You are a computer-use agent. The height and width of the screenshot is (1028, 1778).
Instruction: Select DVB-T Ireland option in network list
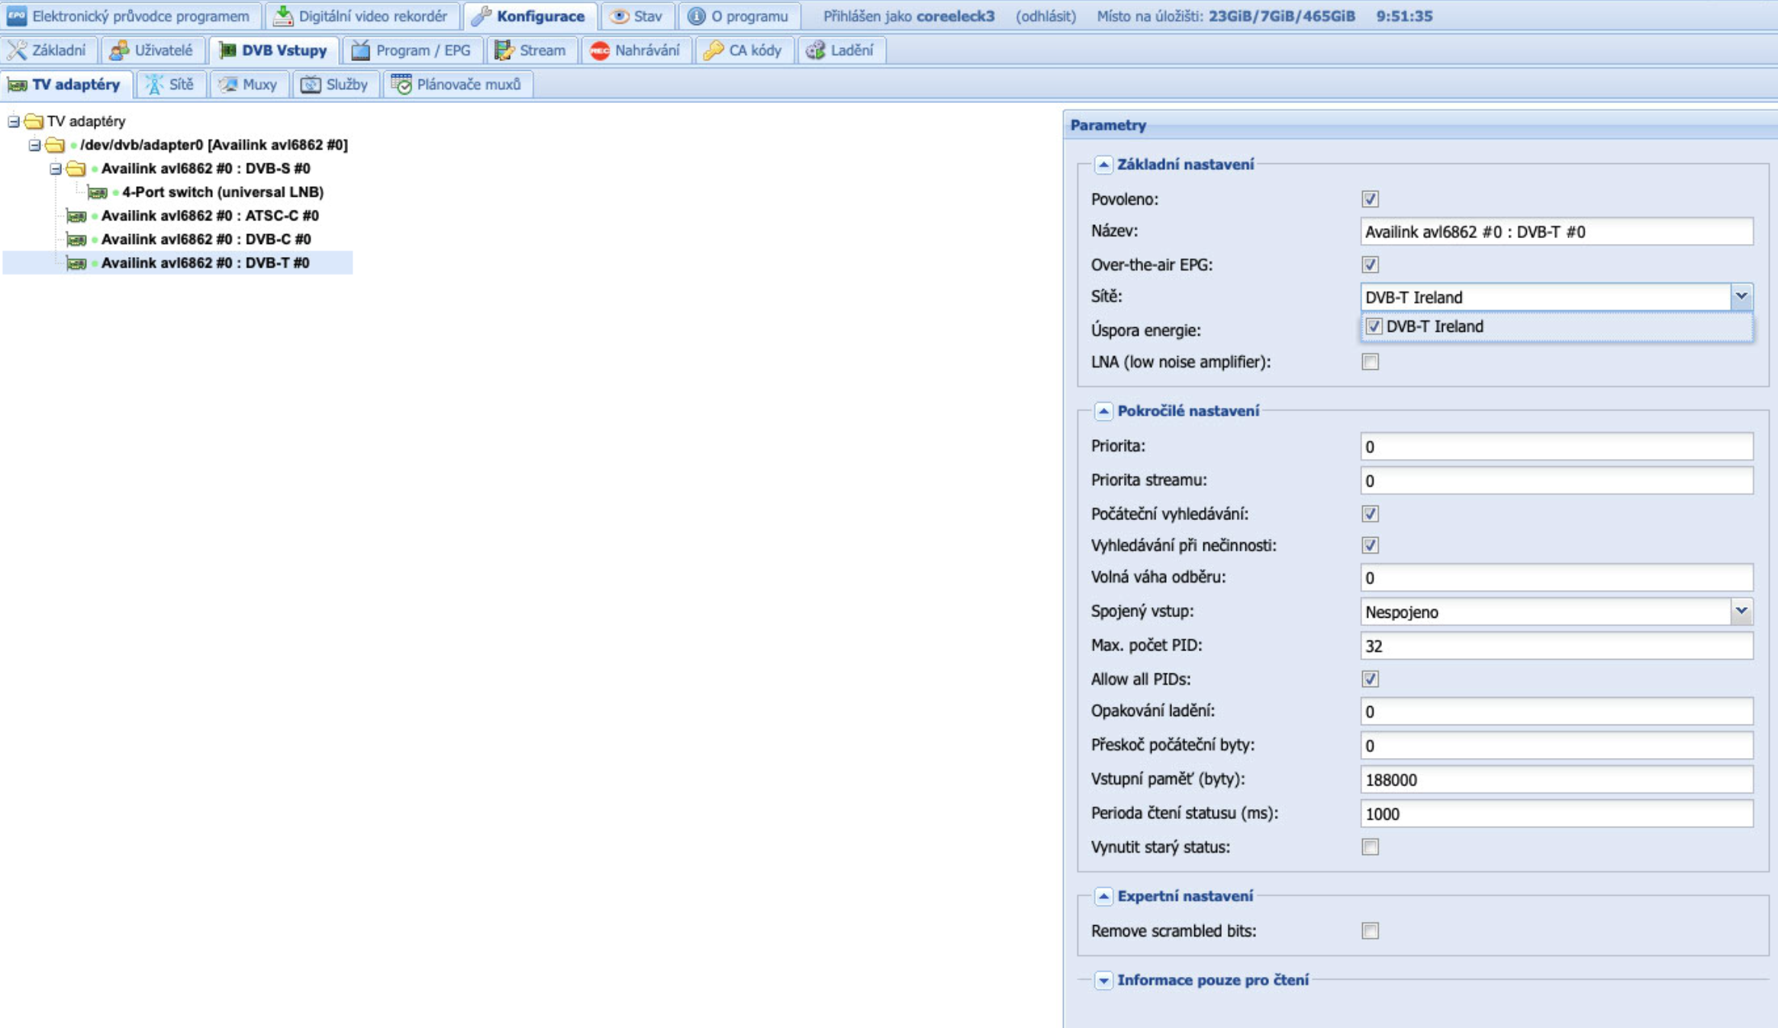click(1434, 327)
